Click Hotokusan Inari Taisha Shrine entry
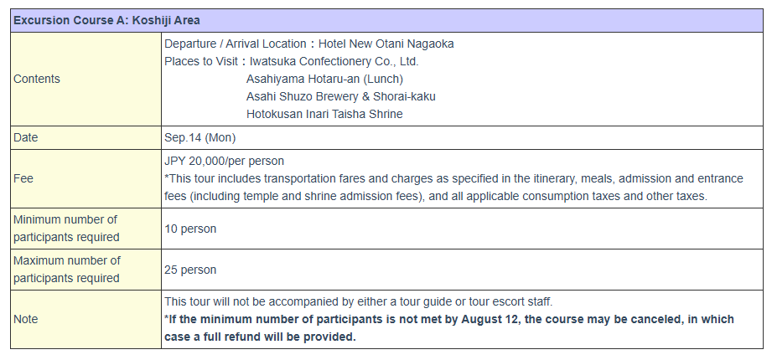 click(324, 114)
